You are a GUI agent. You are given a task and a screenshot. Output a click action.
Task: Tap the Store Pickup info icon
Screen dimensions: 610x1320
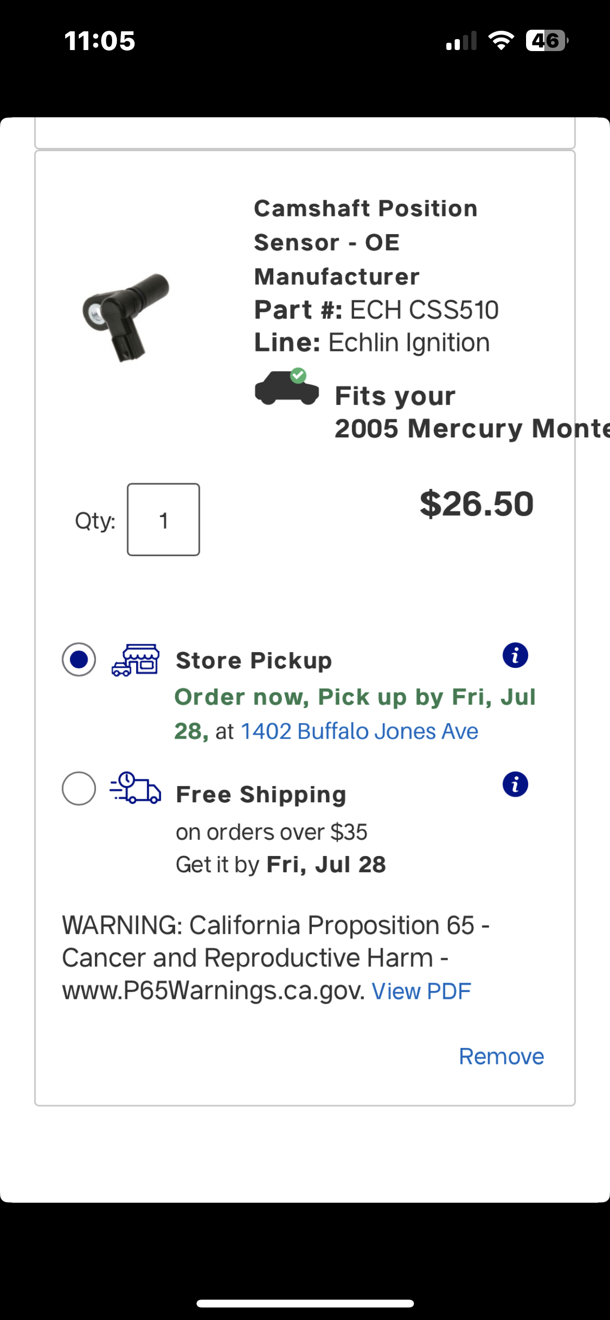pyautogui.click(x=515, y=655)
